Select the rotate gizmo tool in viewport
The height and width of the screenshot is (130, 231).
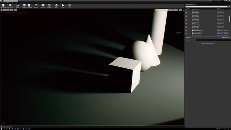159,10
